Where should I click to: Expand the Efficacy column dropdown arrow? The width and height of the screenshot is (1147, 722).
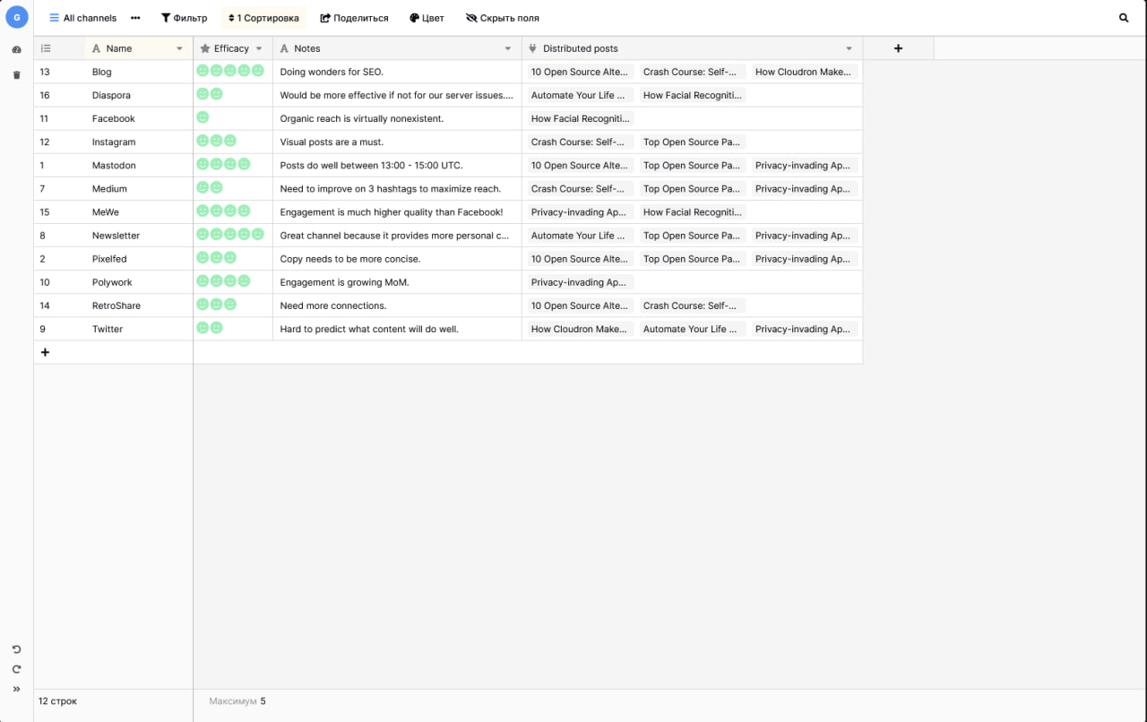click(259, 48)
